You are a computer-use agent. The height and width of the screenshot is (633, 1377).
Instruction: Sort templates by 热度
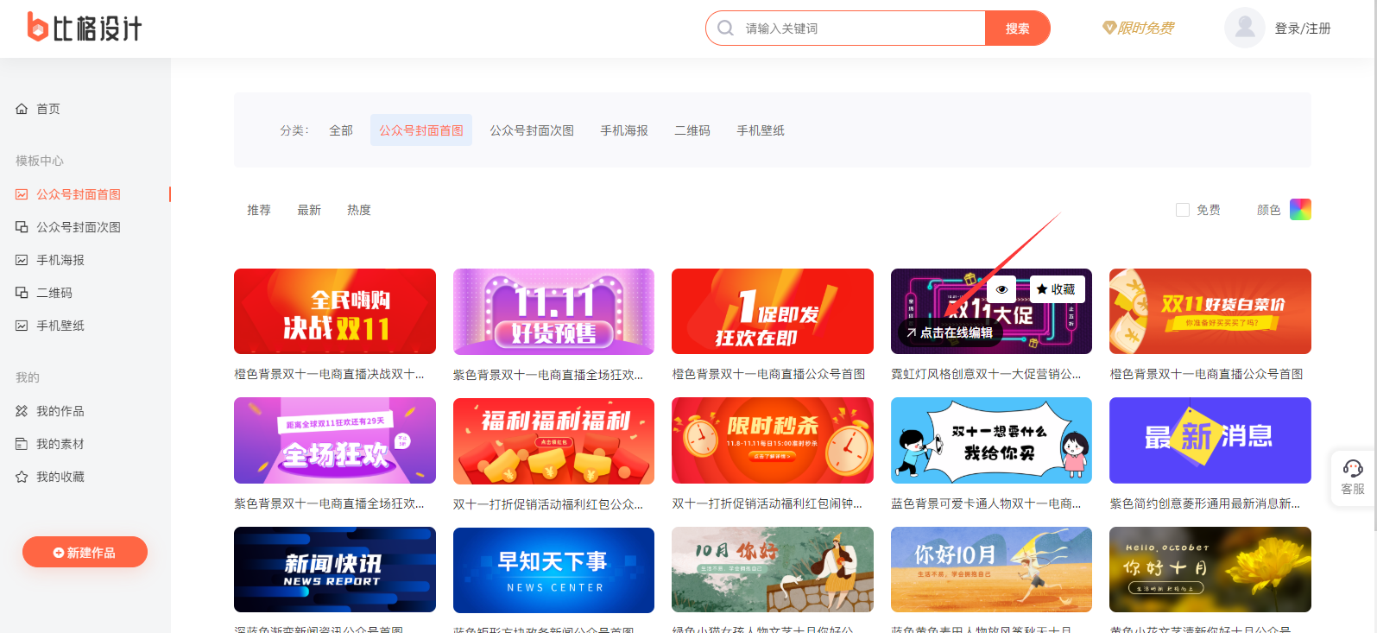point(359,210)
